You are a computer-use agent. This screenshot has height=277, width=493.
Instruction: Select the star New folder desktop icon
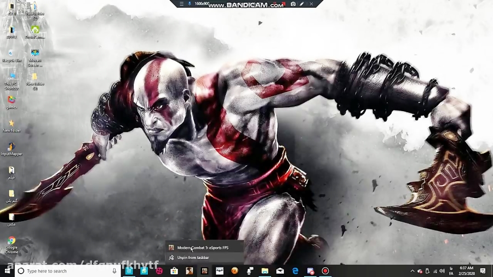click(12, 125)
